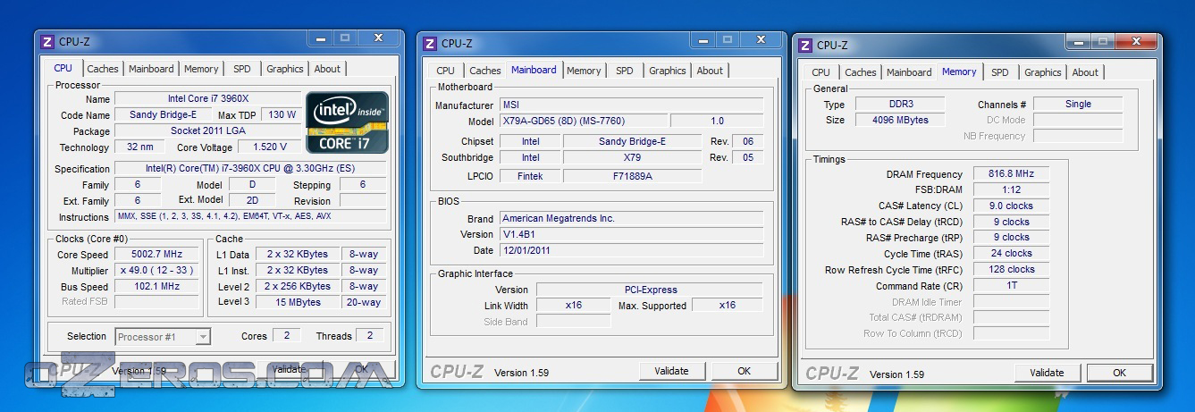The width and height of the screenshot is (1195, 412).
Task: Click the LPCIO value F71889A
Action: click(x=632, y=176)
